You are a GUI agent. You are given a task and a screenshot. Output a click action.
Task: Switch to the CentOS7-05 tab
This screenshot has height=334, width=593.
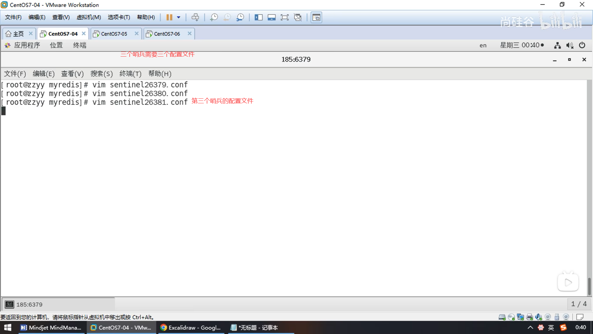(x=114, y=34)
